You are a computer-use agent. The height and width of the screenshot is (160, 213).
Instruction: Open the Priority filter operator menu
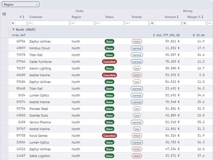coord(127,23)
